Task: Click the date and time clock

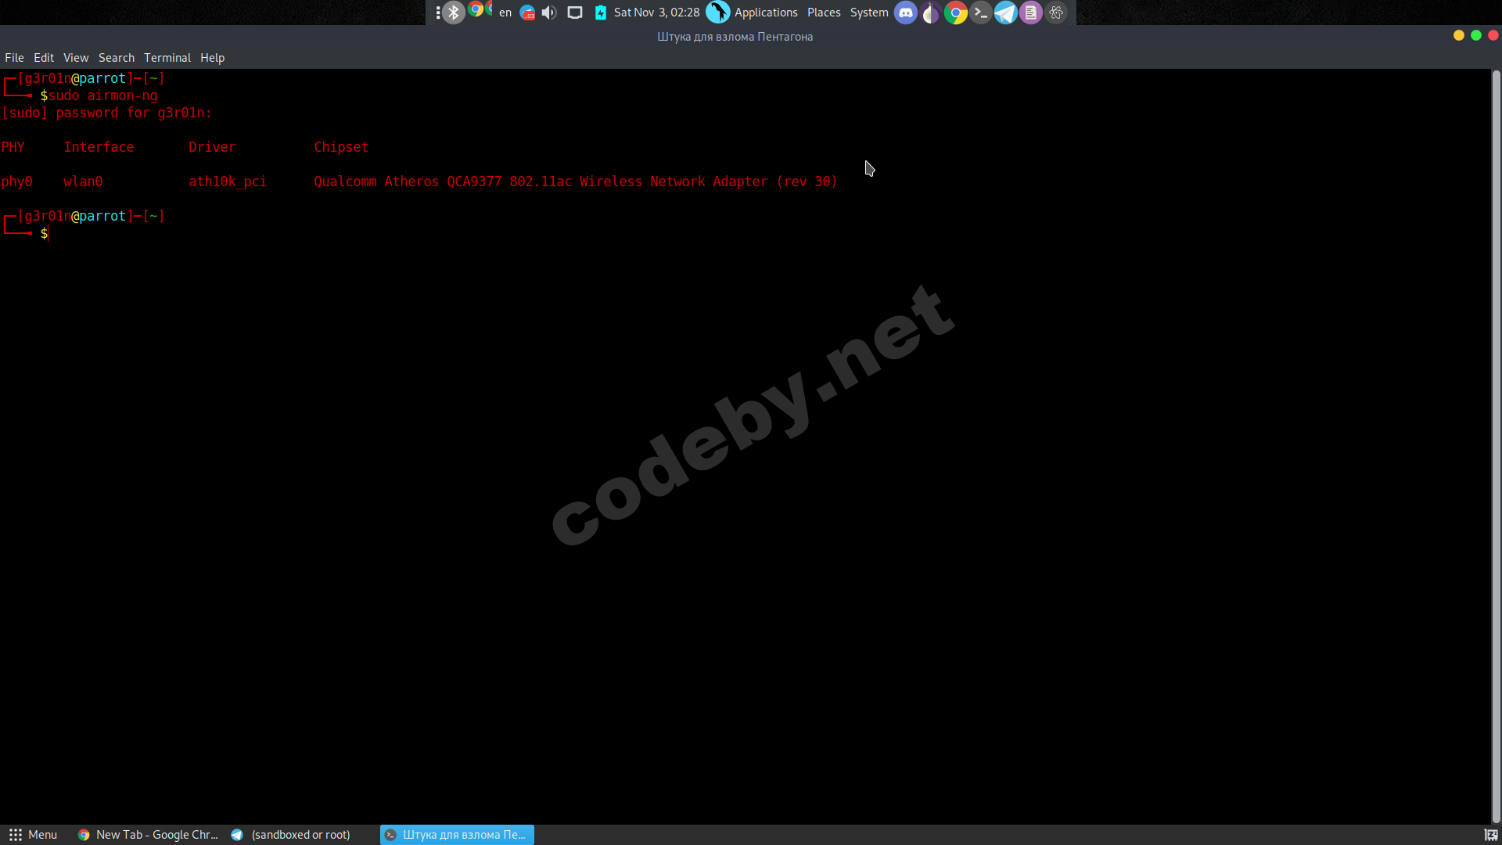Action: tap(656, 13)
